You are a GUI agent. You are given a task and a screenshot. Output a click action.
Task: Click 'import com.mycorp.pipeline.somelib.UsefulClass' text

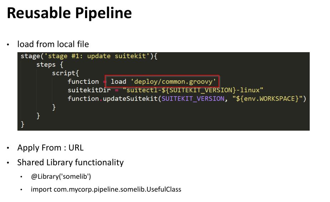pyautogui.click(x=106, y=190)
